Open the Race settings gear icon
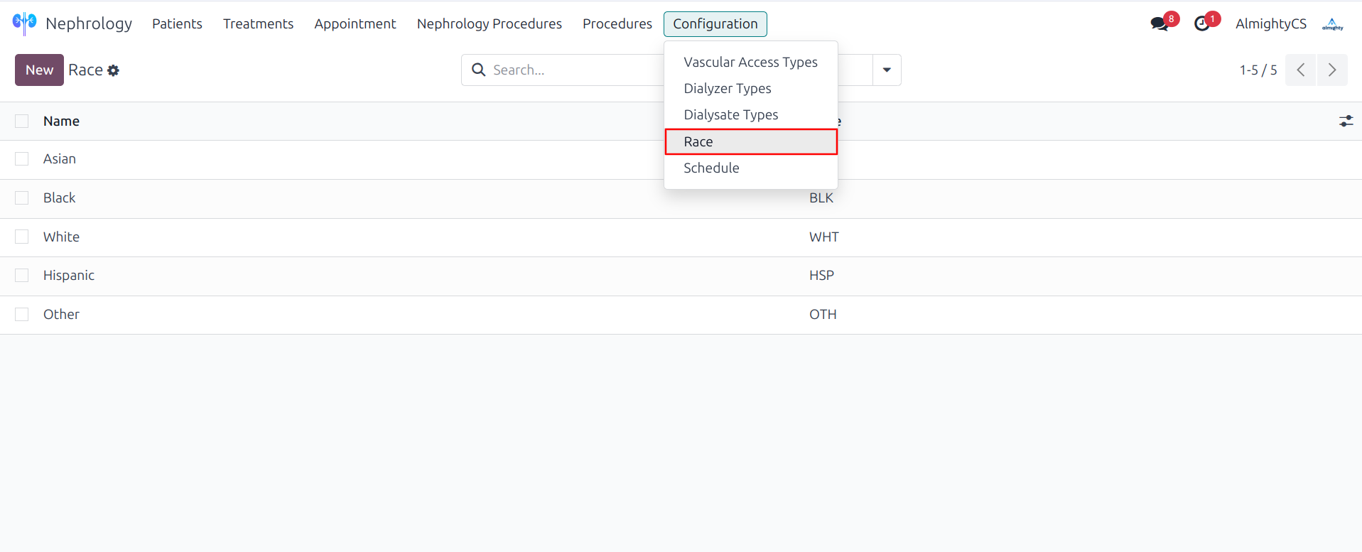Screen dimensions: 1362x552 click(114, 70)
